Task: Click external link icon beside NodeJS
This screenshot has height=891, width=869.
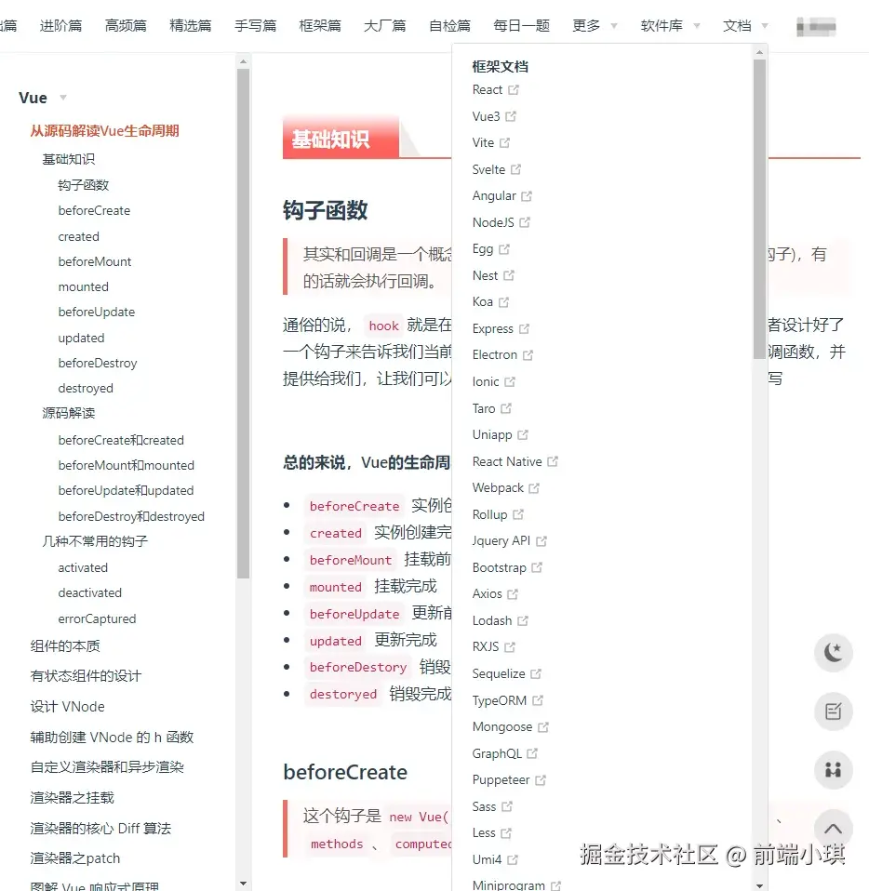Action: (x=525, y=222)
